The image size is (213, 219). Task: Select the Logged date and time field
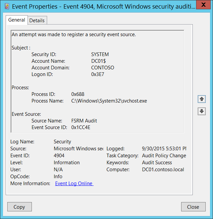click(x=164, y=149)
